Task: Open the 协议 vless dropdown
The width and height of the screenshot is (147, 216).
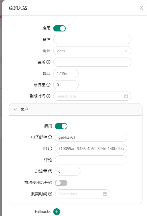Action: coord(92,51)
